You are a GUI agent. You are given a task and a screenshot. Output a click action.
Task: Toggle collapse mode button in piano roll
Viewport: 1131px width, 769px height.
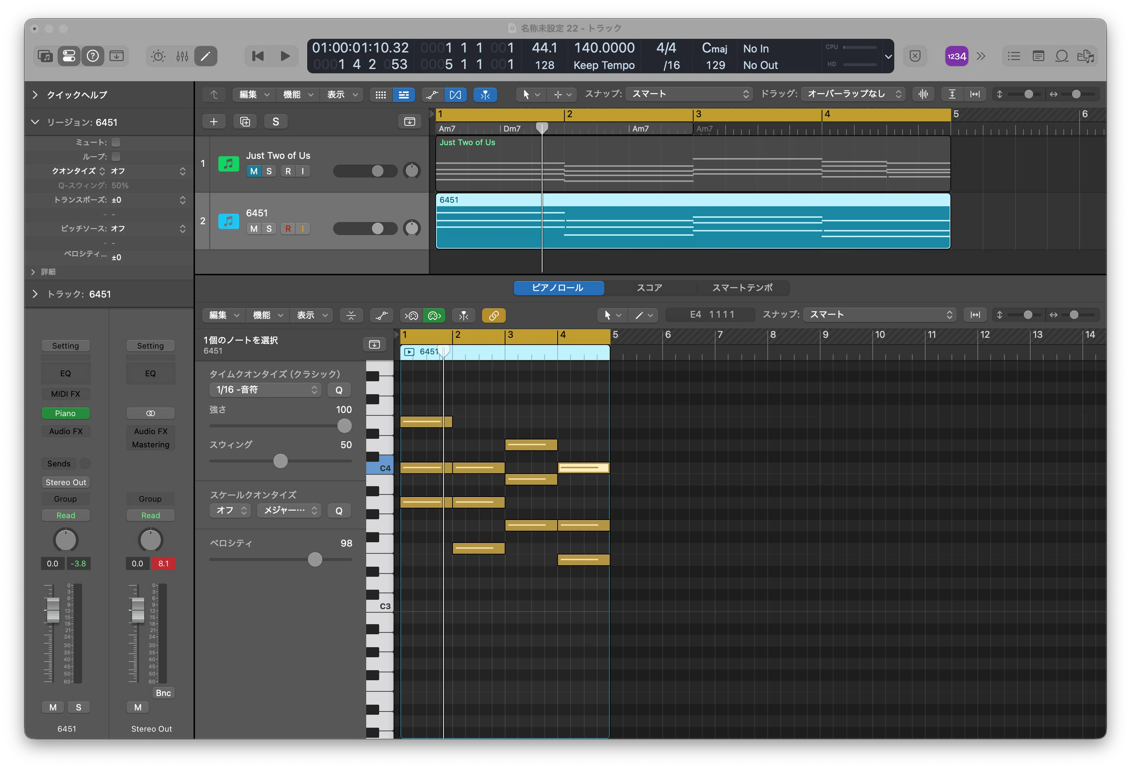(x=351, y=316)
